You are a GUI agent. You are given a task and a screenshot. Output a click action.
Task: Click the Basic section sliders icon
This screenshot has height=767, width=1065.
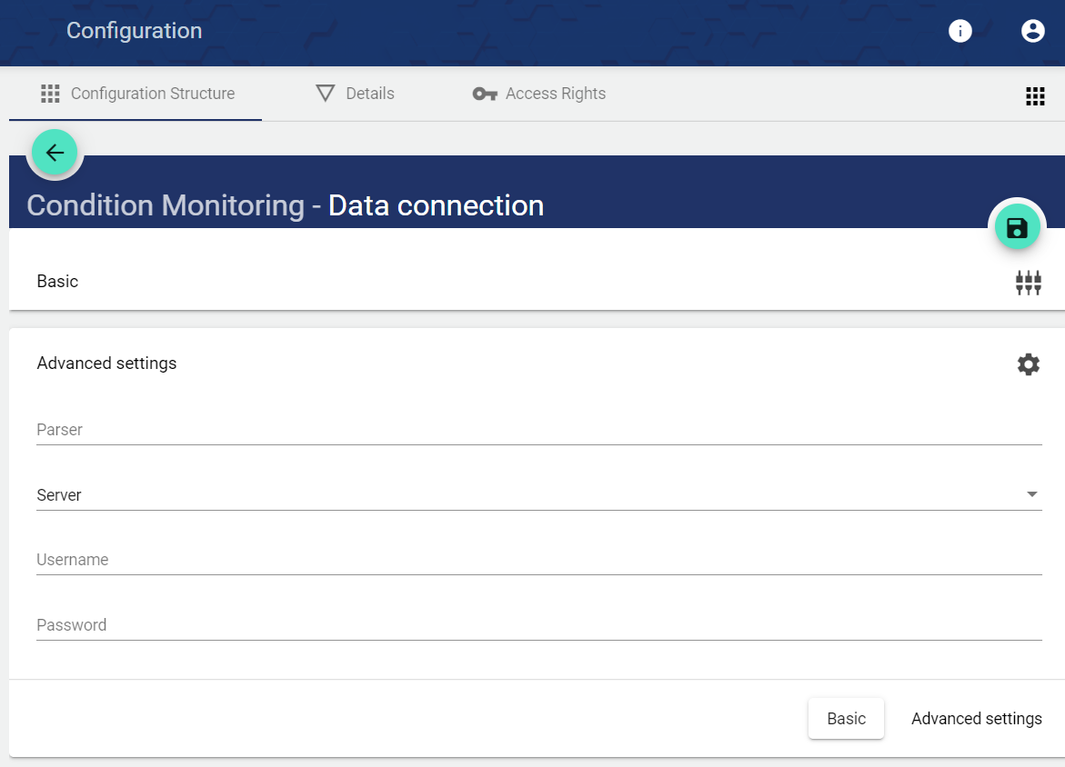click(1028, 283)
